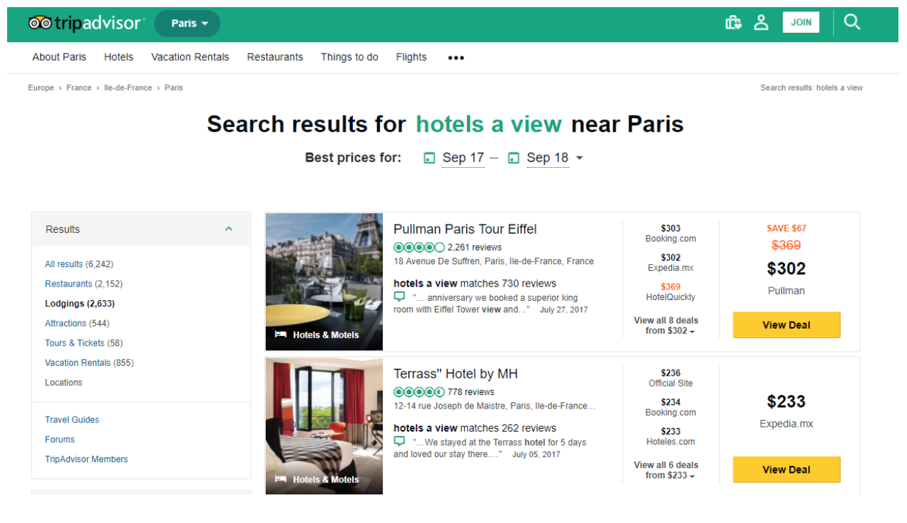Click the check-out calendar icon beside Sep 18
Viewport: 907px width, 523px height.
click(x=513, y=158)
